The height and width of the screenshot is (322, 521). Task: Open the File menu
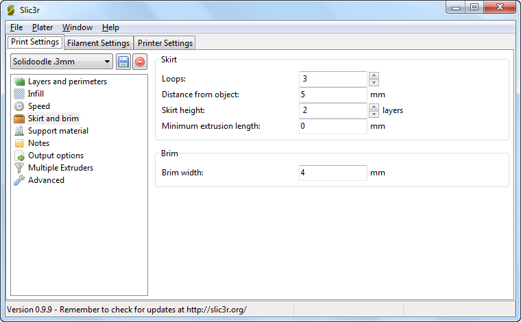pos(16,27)
